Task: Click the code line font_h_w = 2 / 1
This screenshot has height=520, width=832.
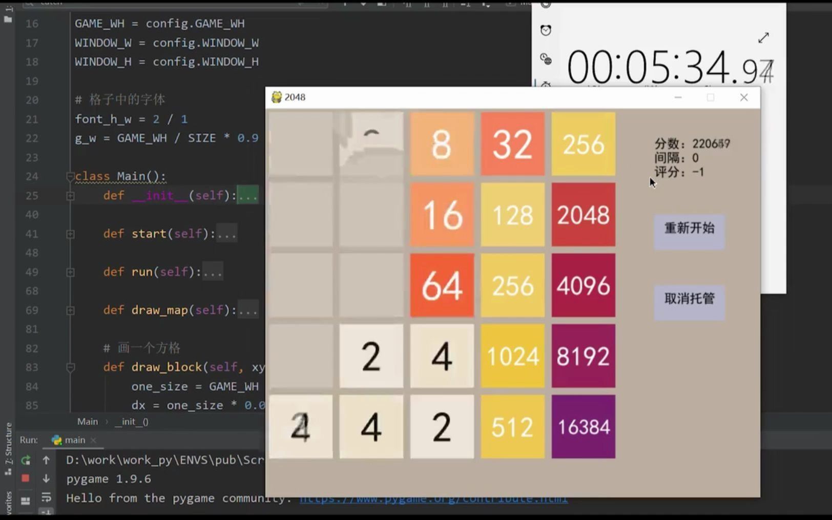Action: tap(131, 119)
